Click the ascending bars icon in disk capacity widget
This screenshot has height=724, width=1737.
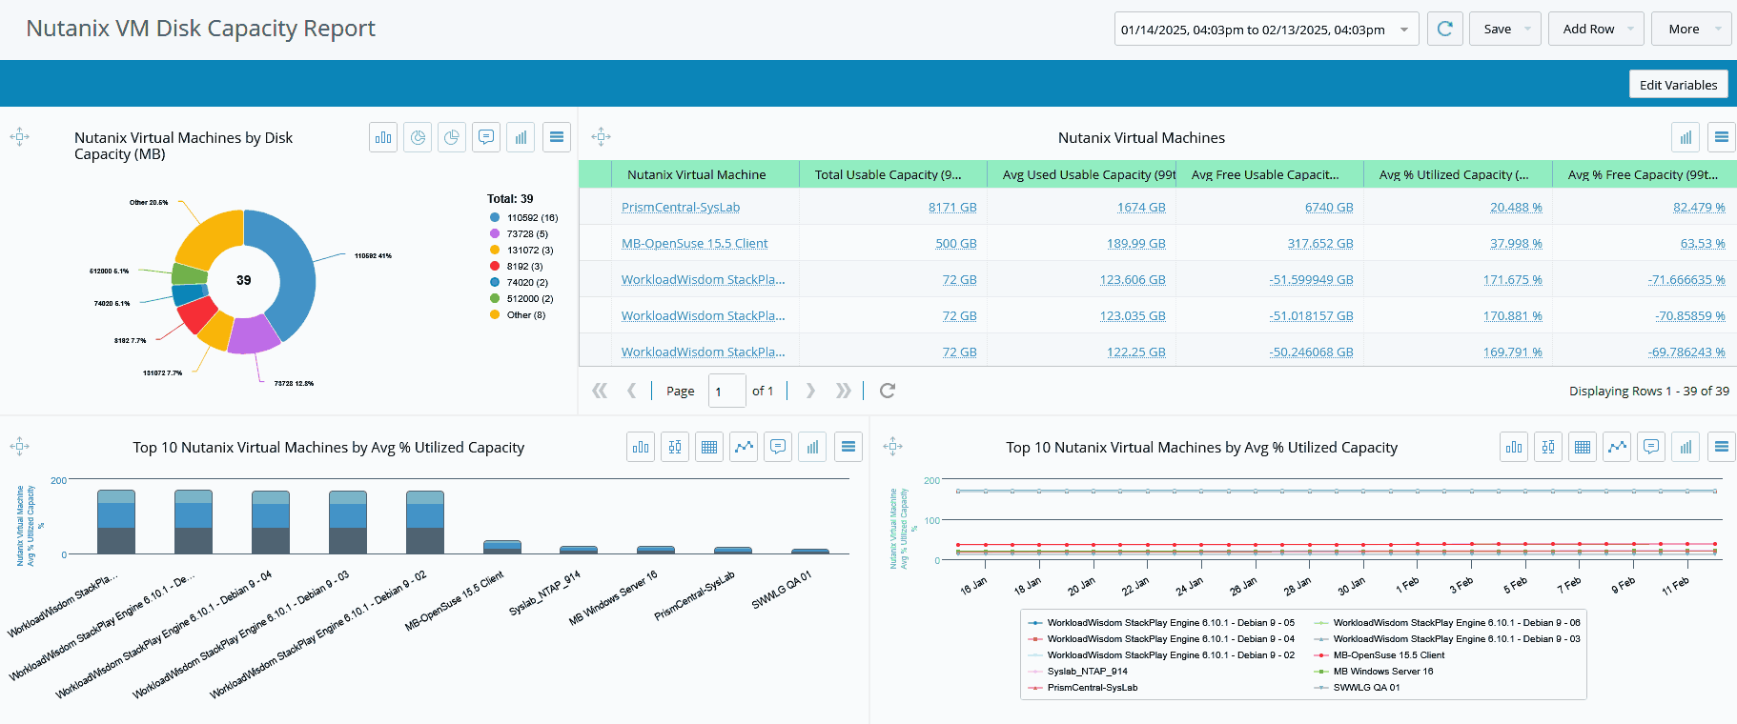click(x=521, y=137)
